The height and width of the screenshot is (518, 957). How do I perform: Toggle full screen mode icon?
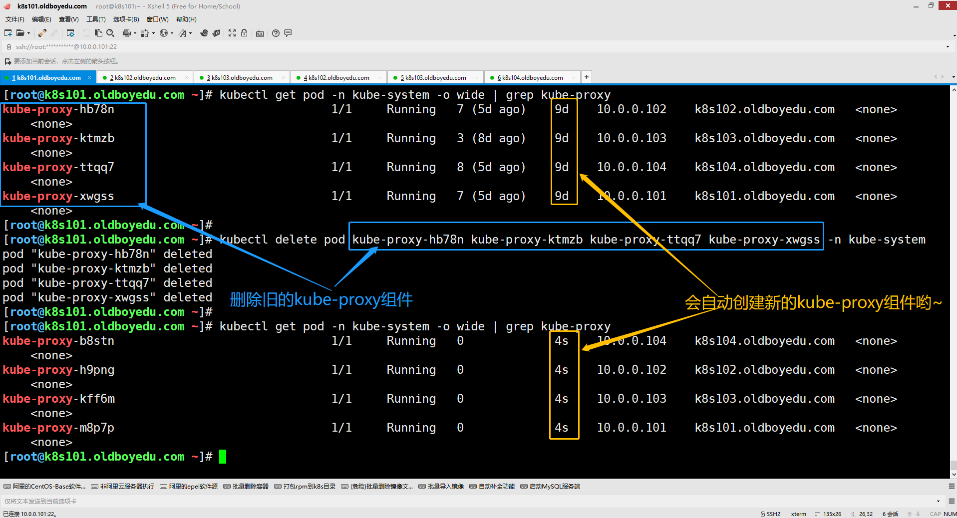click(232, 33)
